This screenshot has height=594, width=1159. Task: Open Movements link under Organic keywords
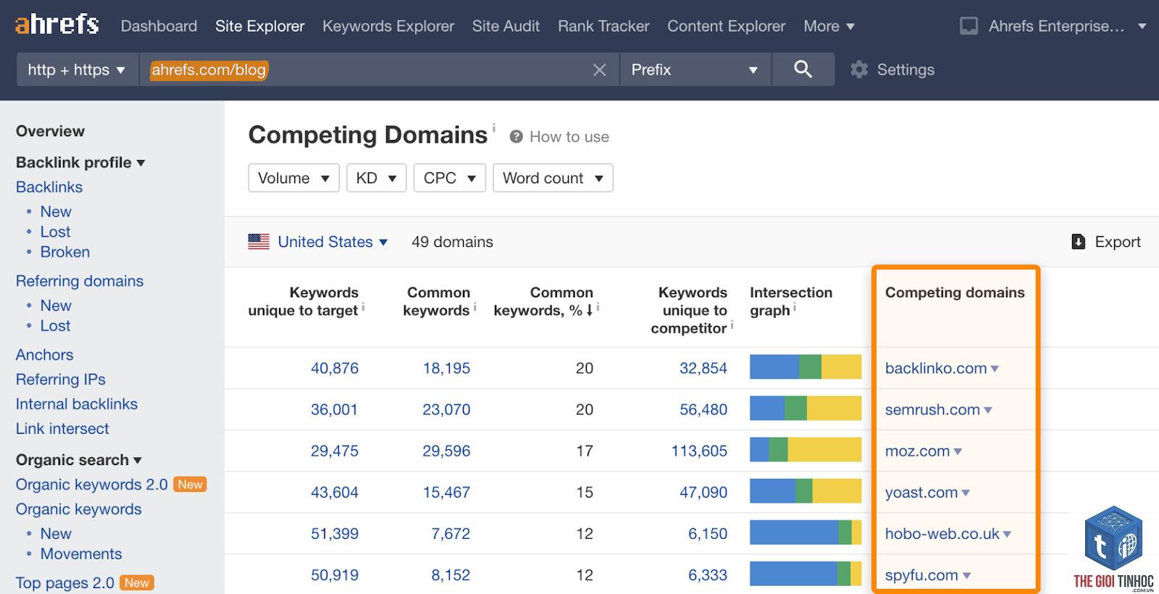tap(81, 554)
